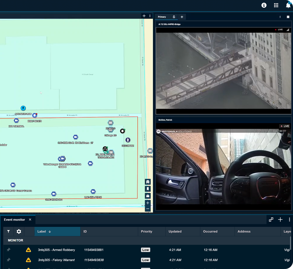
Task: Open Event monitor filter
Action: [9, 231]
